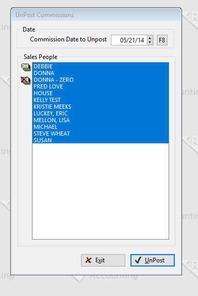The image size is (198, 296).
Task: Click the Commission Date to Unpost field
Action: (130, 40)
